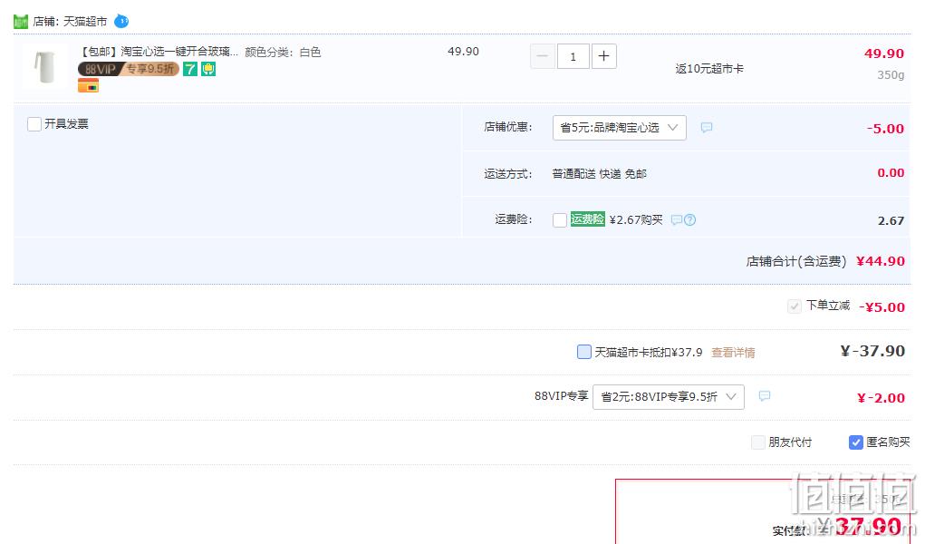
Task: Click the 返10元超市卡 promotion text
Action: coord(709,69)
